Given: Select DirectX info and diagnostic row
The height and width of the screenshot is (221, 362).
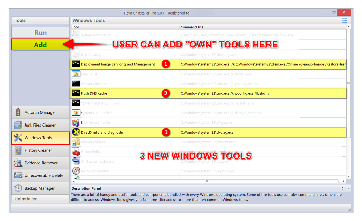Looking at the screenshot, I should (x=208, y=132).
